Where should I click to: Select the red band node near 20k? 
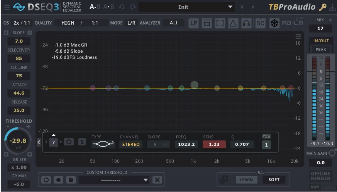coord(291,88)
